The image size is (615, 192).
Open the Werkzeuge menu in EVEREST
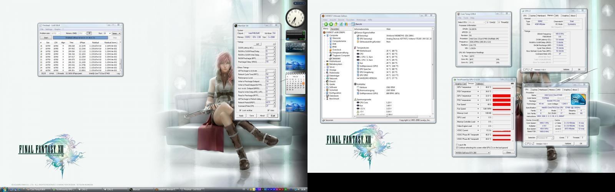(361, 20)
